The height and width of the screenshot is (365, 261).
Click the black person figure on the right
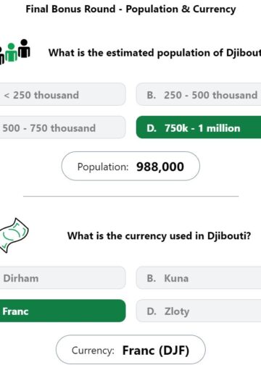(x=24, y=49)
